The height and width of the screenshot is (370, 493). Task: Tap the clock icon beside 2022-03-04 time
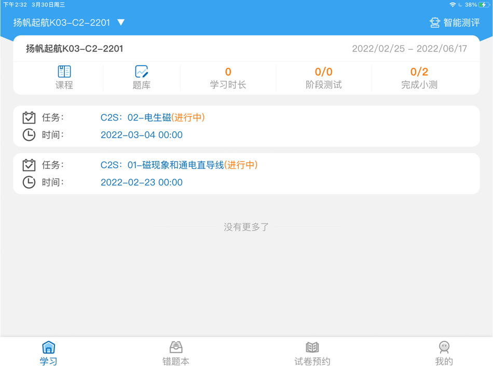point(29,135)
